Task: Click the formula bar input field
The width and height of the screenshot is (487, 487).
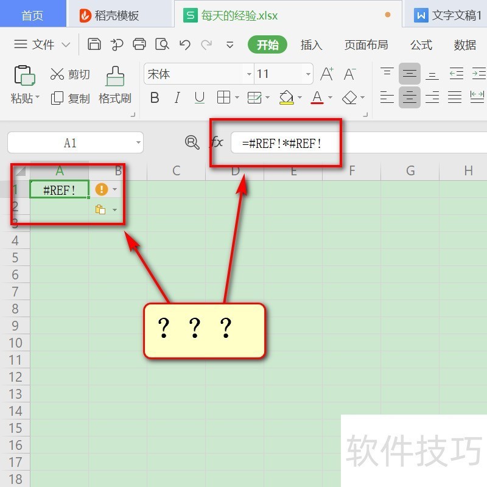Action: pyautogui.click(x=359, y=142)
